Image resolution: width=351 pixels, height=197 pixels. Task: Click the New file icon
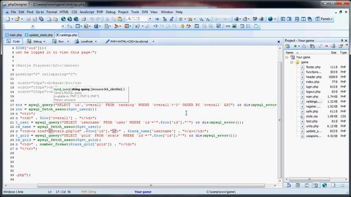pyautogui.click(x=8, y=19)
